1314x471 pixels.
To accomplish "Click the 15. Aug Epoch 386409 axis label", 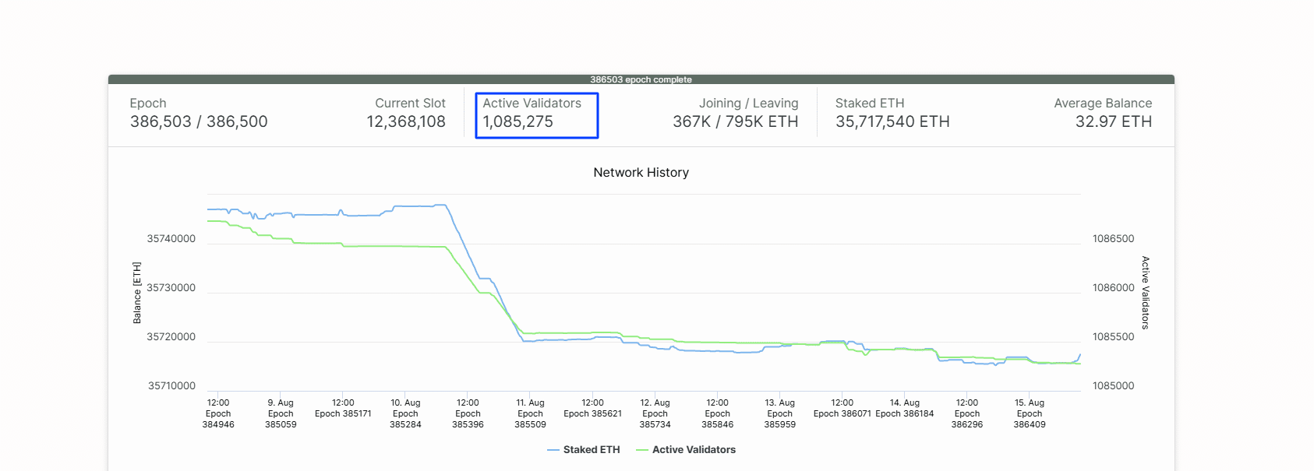I will tap(1029, 413).
